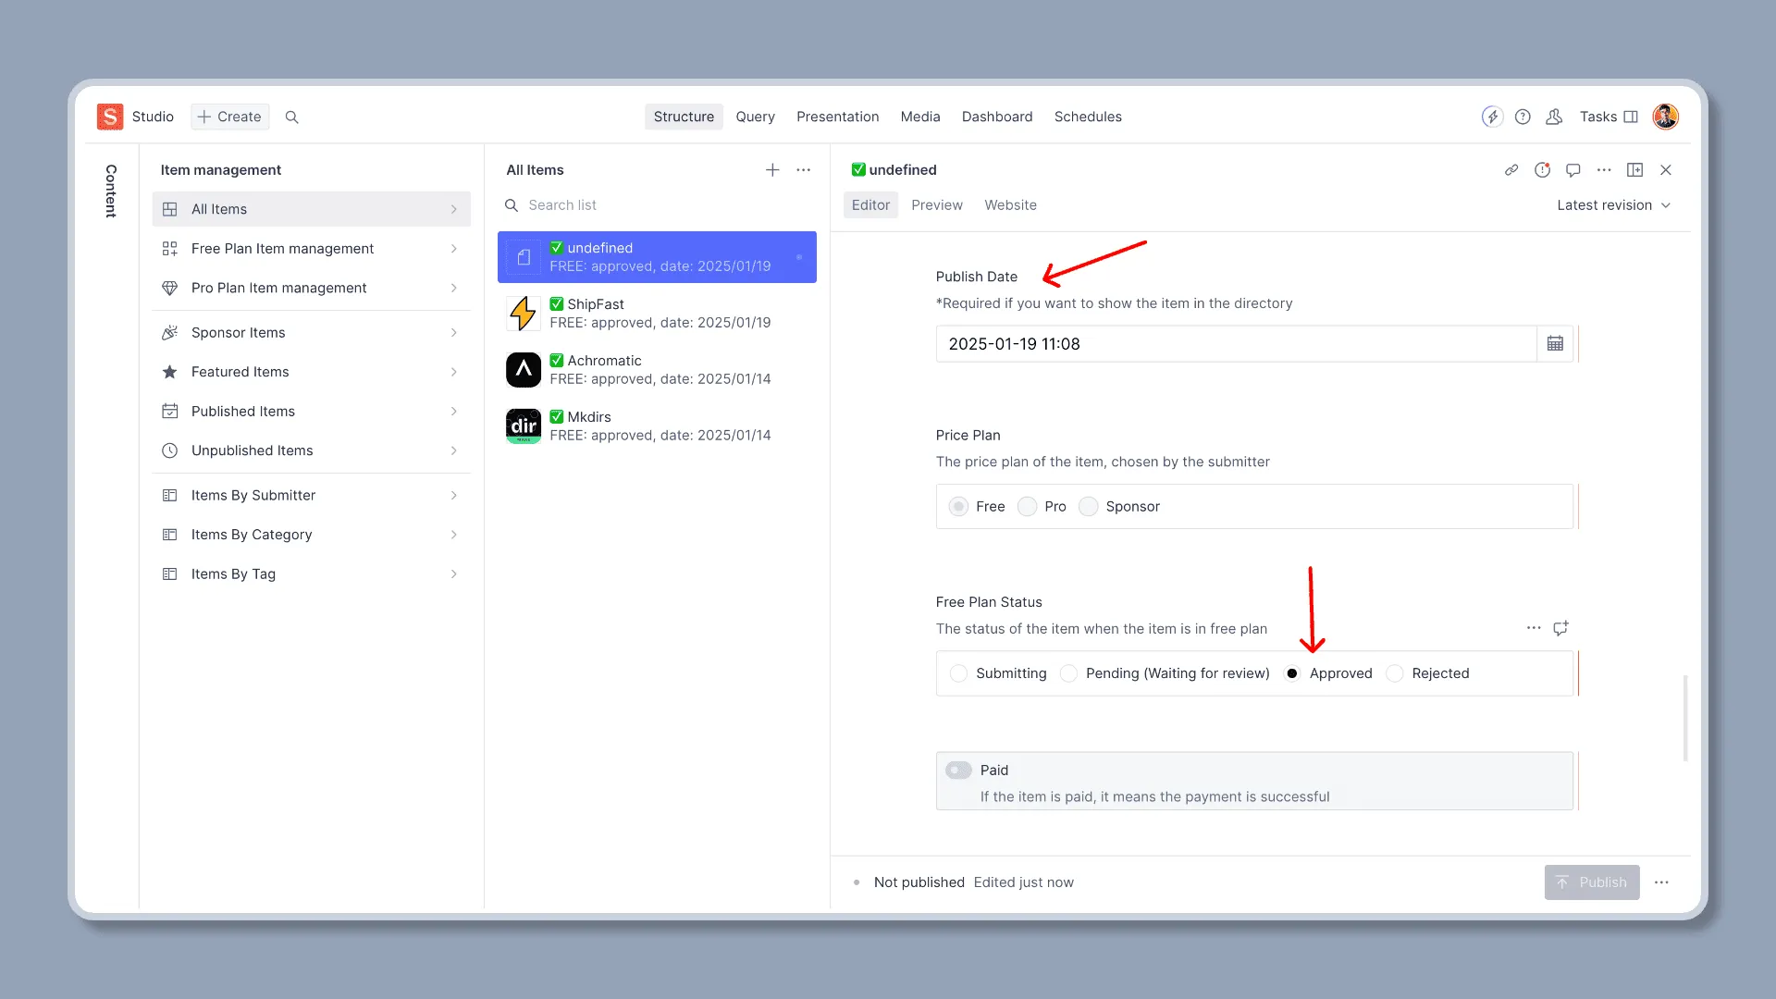Click the comments icon in toolbar
This screenshot has height=999, width=1776.
tap(1572, 169)
